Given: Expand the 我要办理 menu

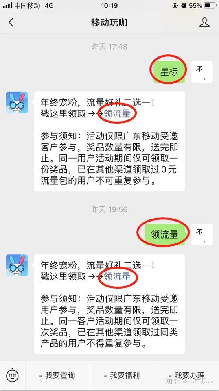Looking at the screenshot, I should coord(187,375).
